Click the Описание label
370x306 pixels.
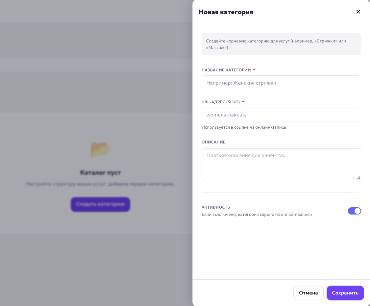click(x=213, y=142)
